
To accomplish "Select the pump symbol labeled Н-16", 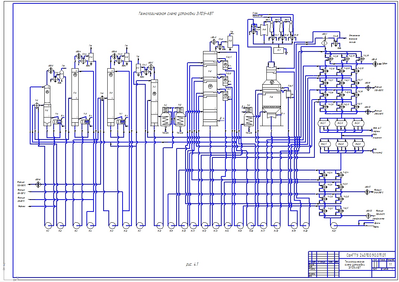I will point(251,225).
